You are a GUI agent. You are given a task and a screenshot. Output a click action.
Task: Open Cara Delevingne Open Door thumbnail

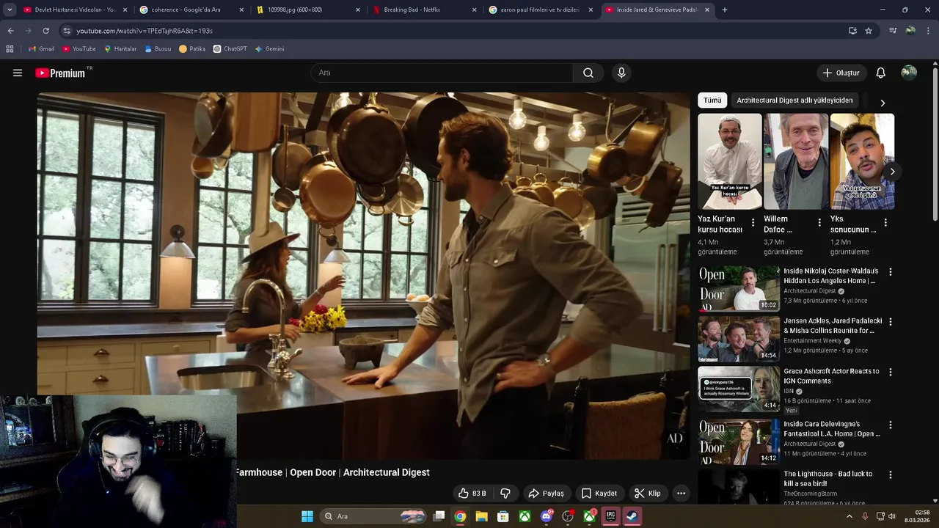(738, 441)
